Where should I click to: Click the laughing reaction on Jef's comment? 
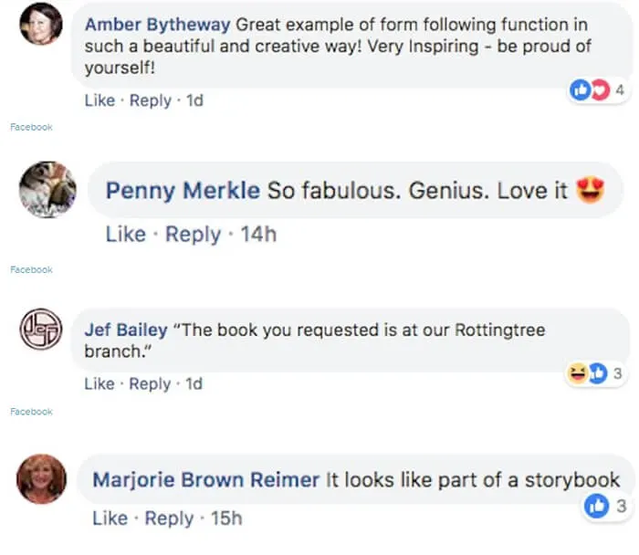click(578, 373)
